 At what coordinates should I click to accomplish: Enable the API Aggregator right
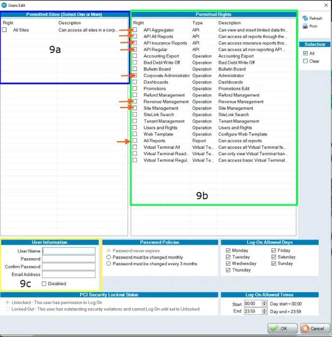(x=135, y=30)
